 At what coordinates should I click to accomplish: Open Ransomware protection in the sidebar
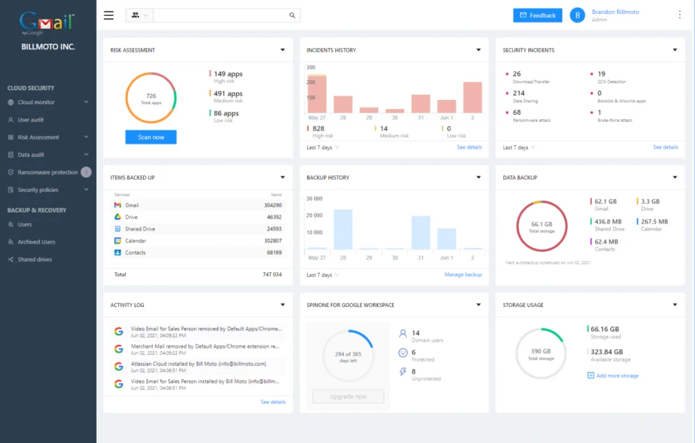click(47, 172)
